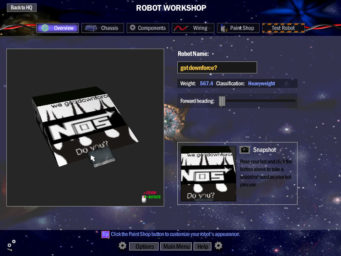The height and width of the screenshot is (256, 341).
Task: Click the Forward heading label
Action: (197, 101)
